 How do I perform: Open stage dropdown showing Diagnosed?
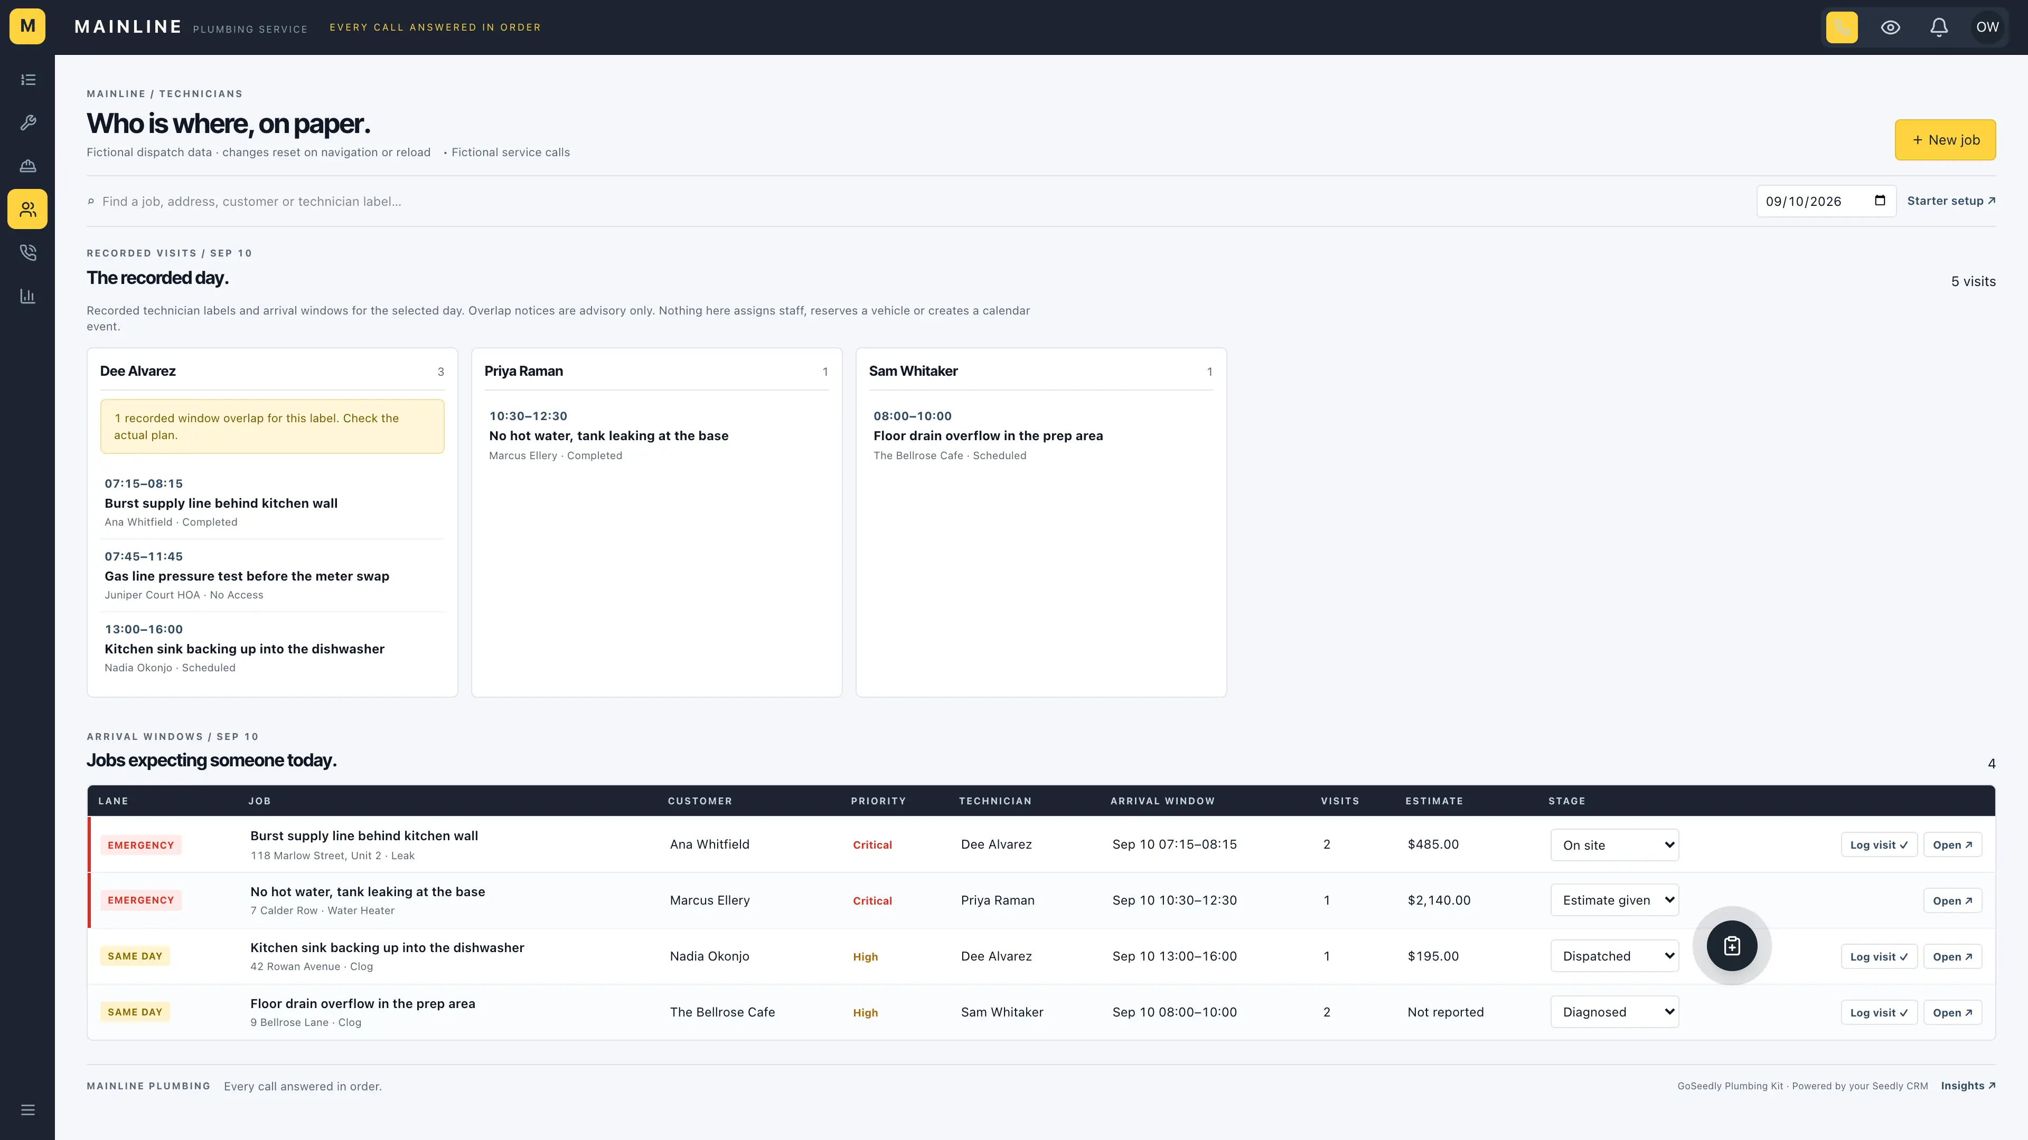click(1614, 1012)
